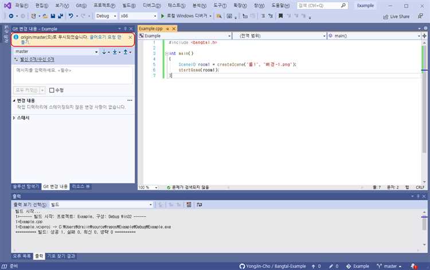The image size is (430, 270).
Task: Click the search icon in the search box
Action: click(x=343, y=6)
